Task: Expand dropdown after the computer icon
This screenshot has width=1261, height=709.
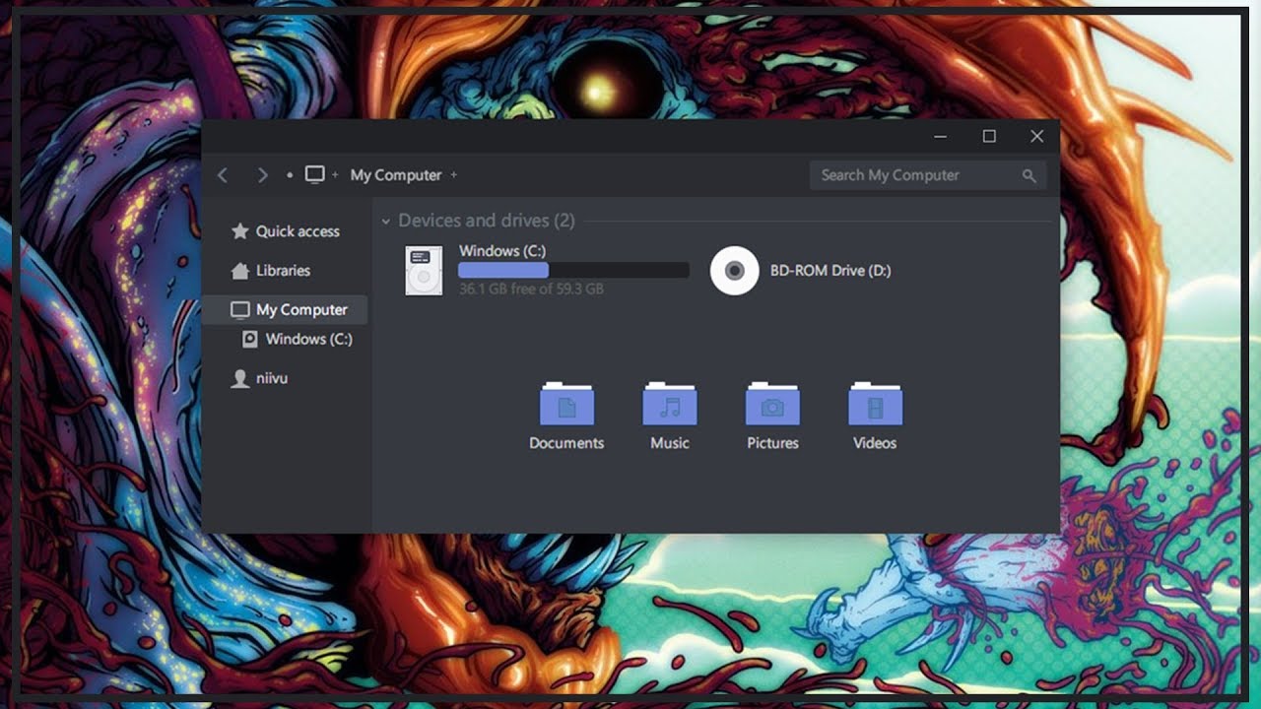Action: [x=335, y=175]
